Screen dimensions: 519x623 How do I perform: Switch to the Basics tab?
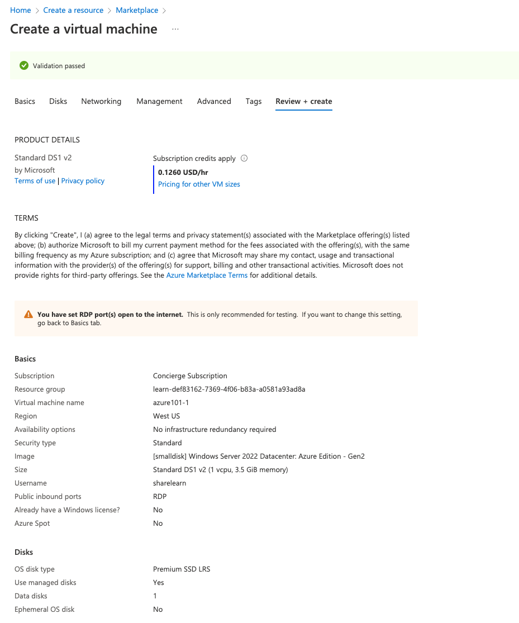(x=25, y=101)
